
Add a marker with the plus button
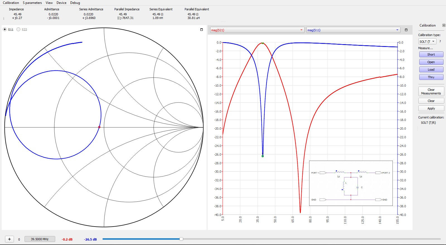9,239
